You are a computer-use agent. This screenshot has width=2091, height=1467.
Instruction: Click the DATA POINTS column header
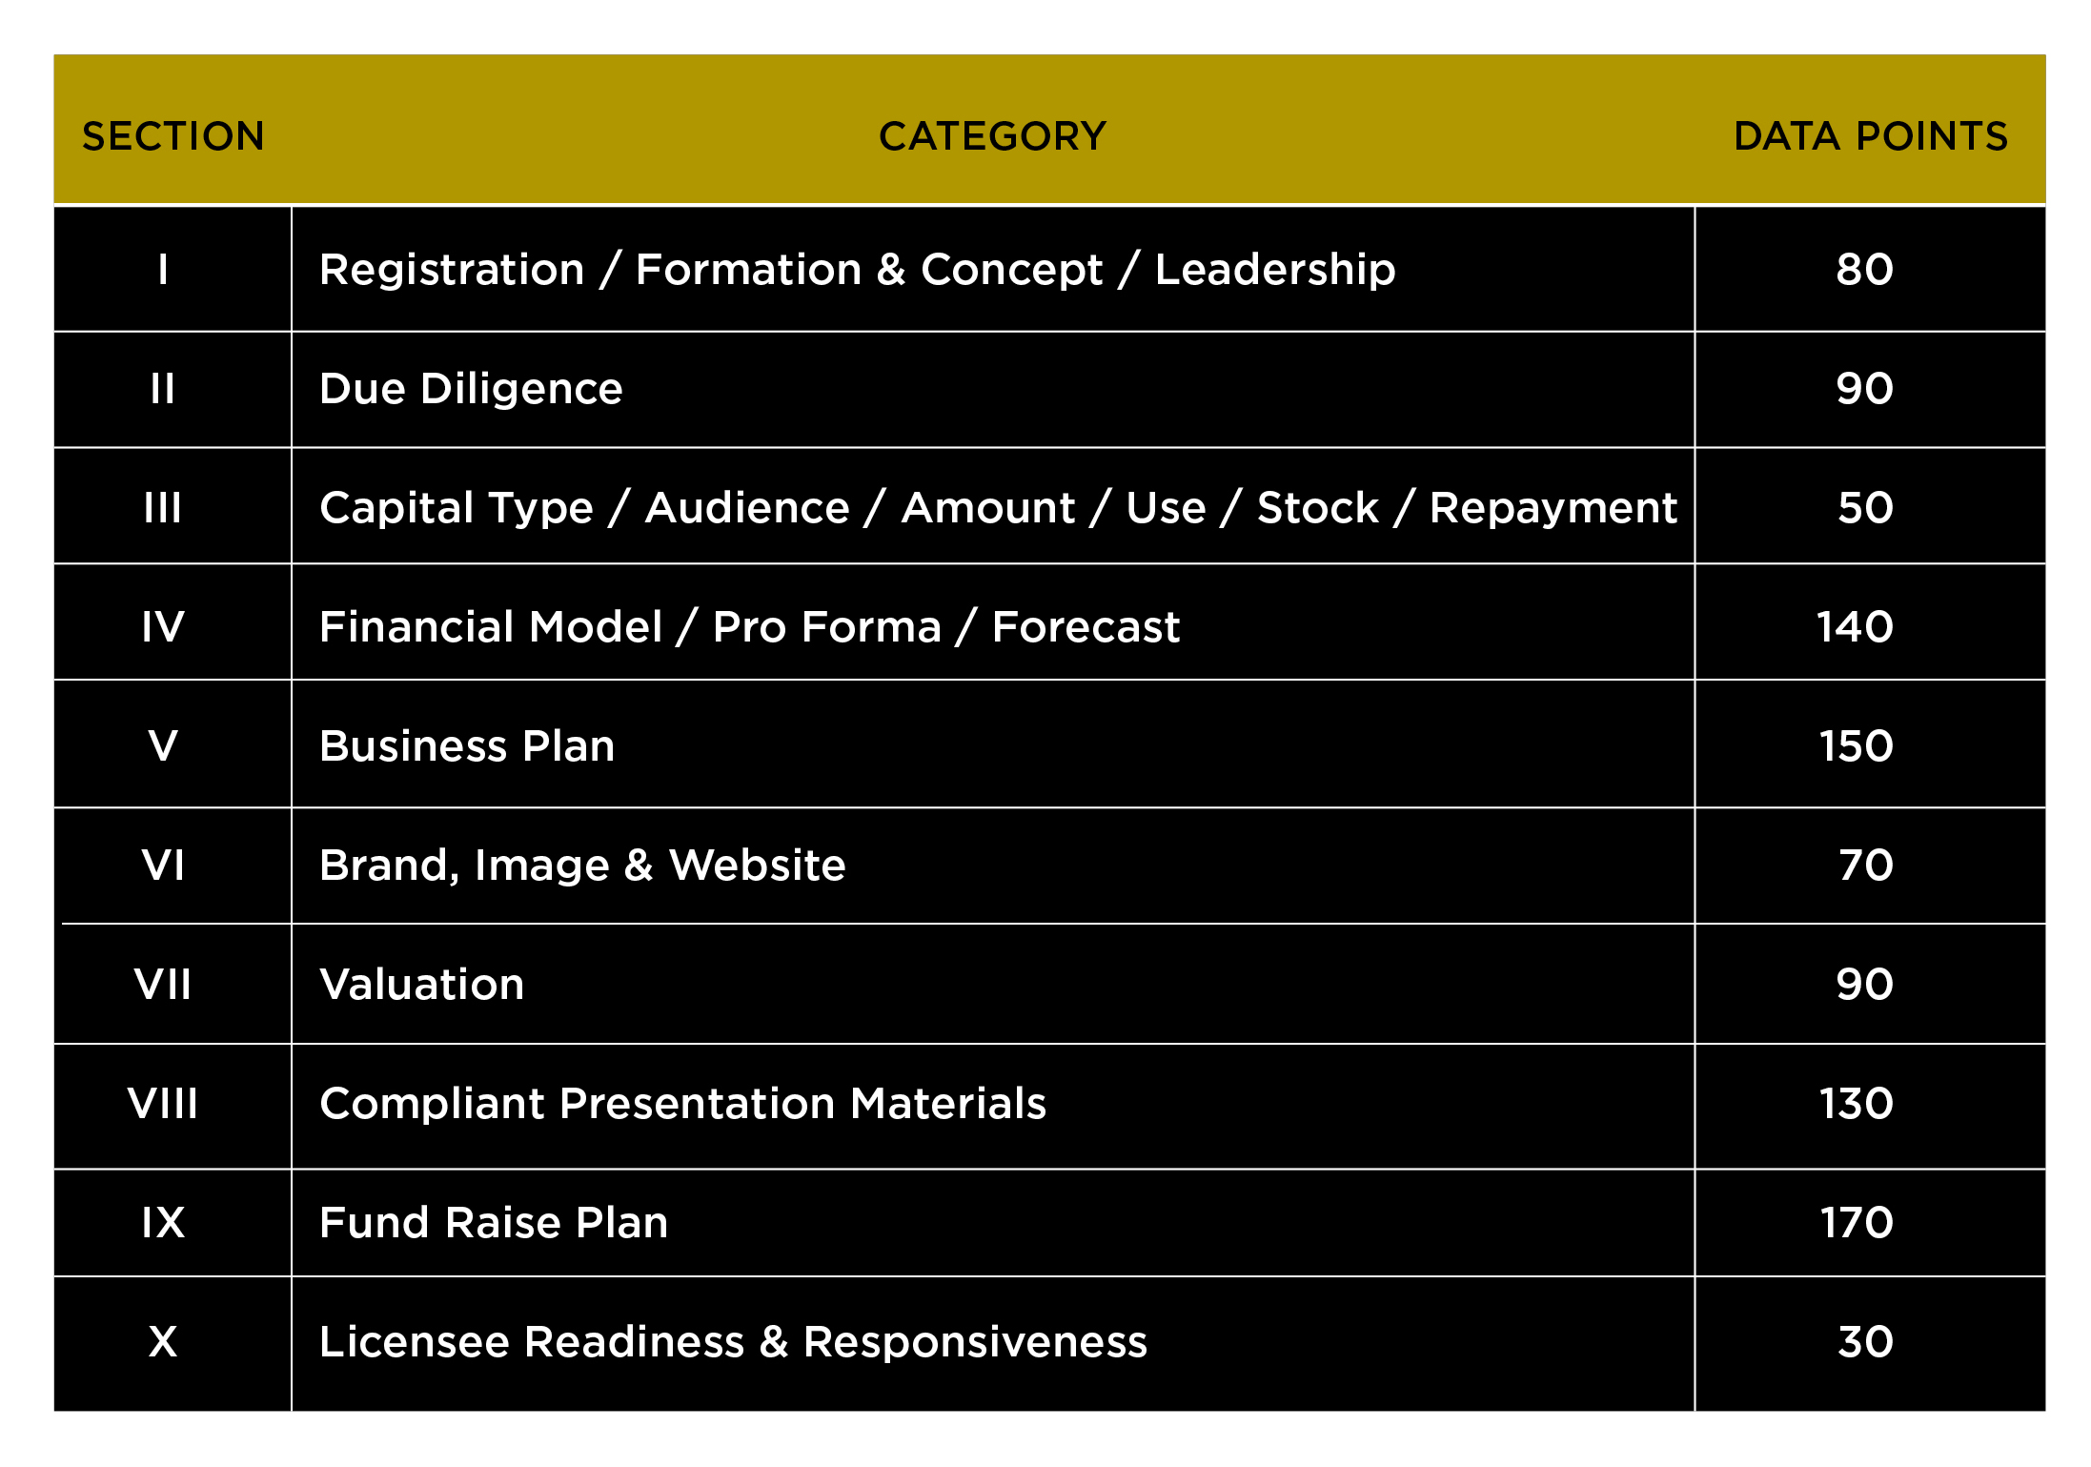point(1870,136)
